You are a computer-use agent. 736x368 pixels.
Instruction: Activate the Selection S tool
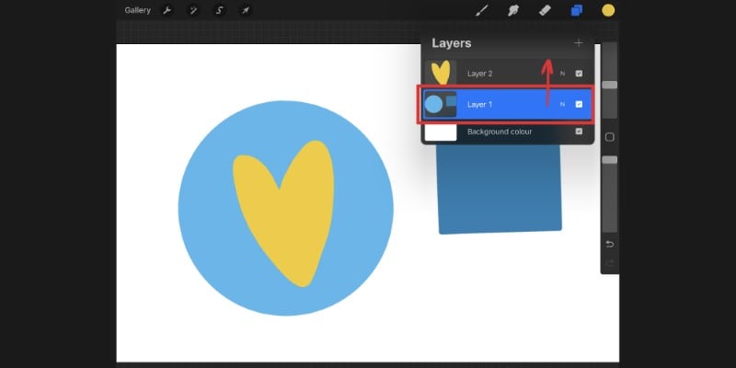point(219,10)
